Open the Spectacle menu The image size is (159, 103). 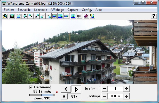pos(41,10)
